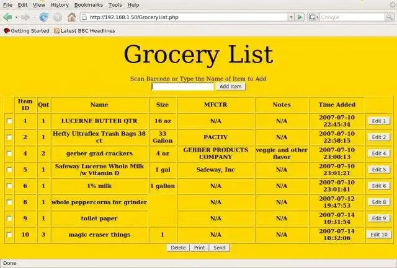This screenshot has width=397, height=268.
Task: Click the PACTIV manufacturer cell
Action: tap(216, 137)
